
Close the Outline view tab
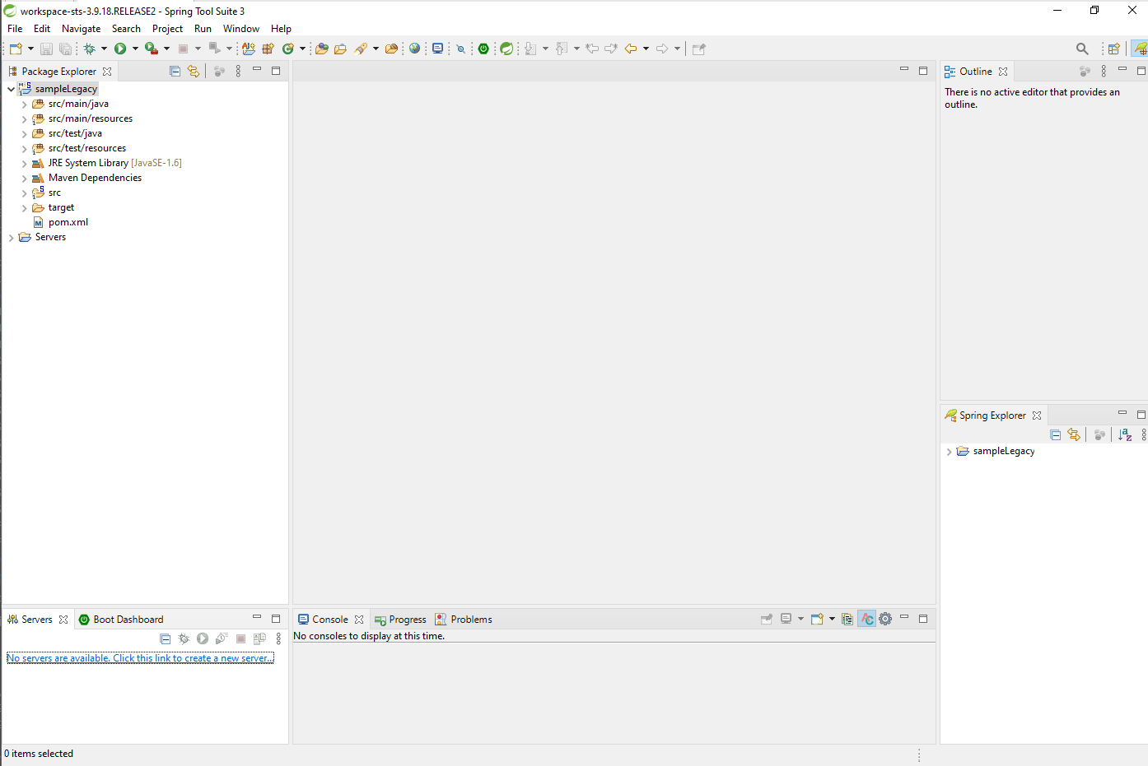[x=1003, y=72]
